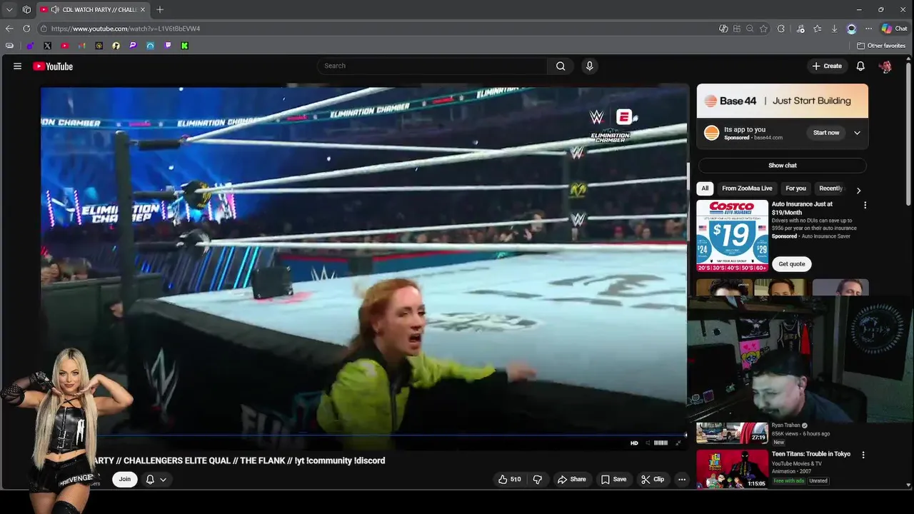Dislike the video with thumbs down
Image resolution: width=914 pixels, height=514 pixels.
(x=538, y=479)
